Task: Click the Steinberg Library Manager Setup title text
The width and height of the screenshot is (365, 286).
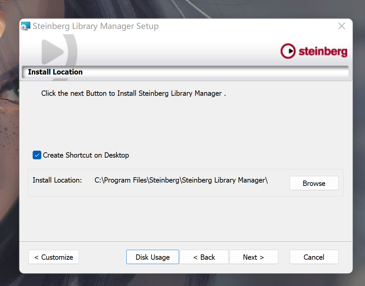Action: [x=96, y=26]
